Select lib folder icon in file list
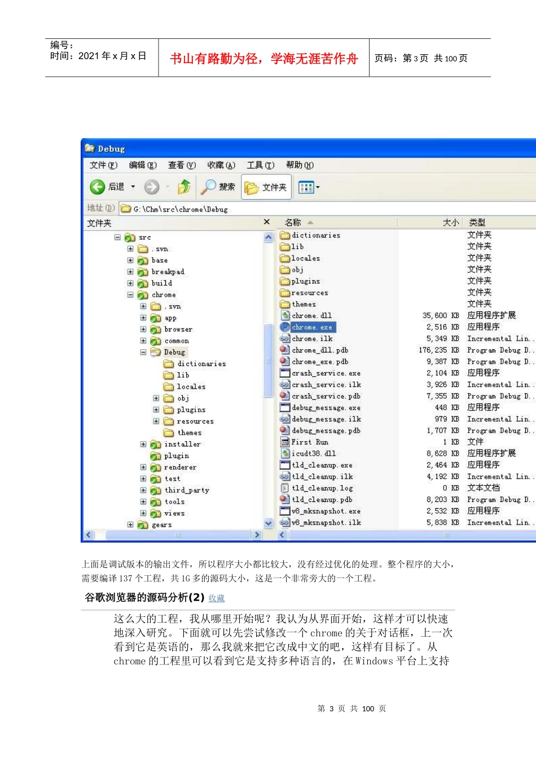Screen dimensions: 536x758 (285, 246)
